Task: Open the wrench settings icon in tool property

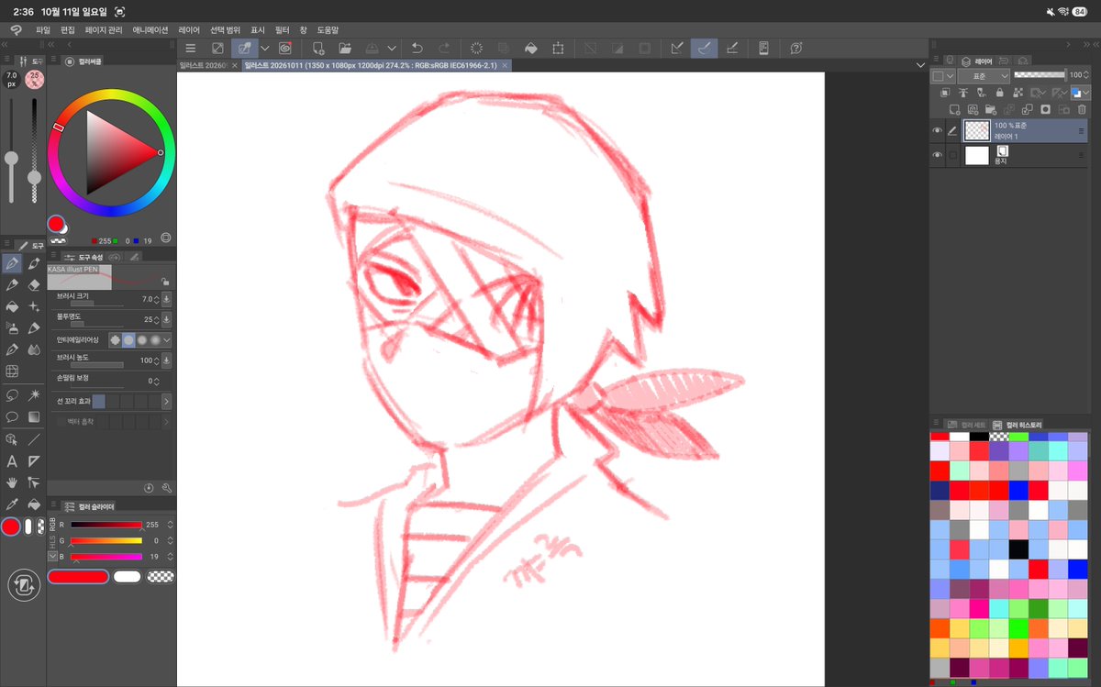Action: click(166, 488)
